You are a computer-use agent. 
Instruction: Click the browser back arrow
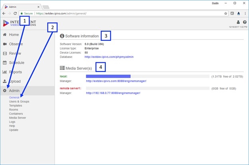click(x=4, y=14)
